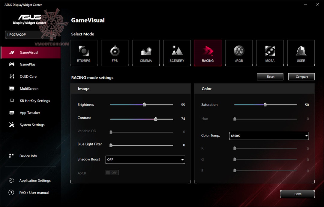Click the FAQ question mark icon

pos(11,193)
